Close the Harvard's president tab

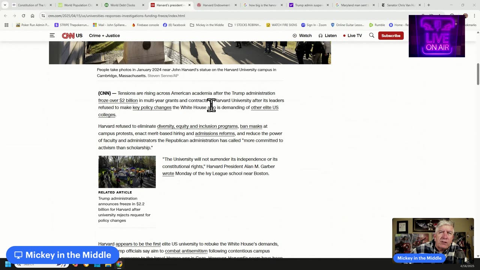pos(189,5)
